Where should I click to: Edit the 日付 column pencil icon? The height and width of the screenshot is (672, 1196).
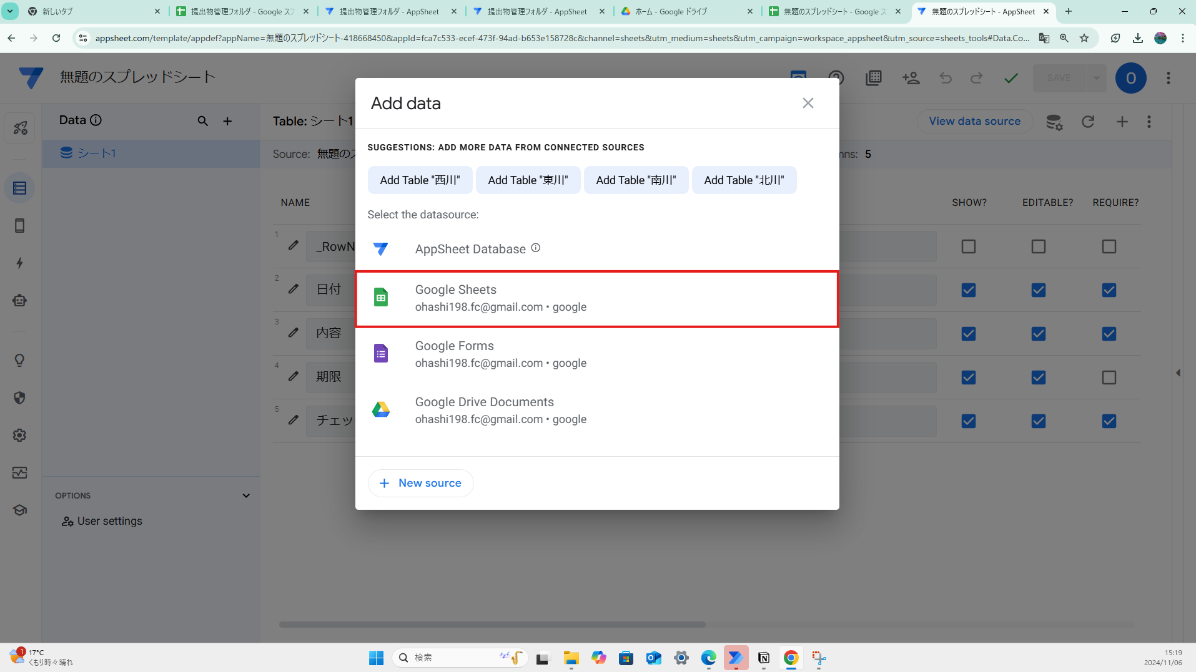pyautogui.click(x=293, y=289)
